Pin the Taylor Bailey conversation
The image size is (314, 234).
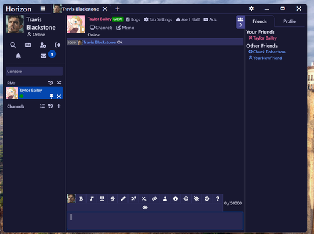click(x=51, y=96)
